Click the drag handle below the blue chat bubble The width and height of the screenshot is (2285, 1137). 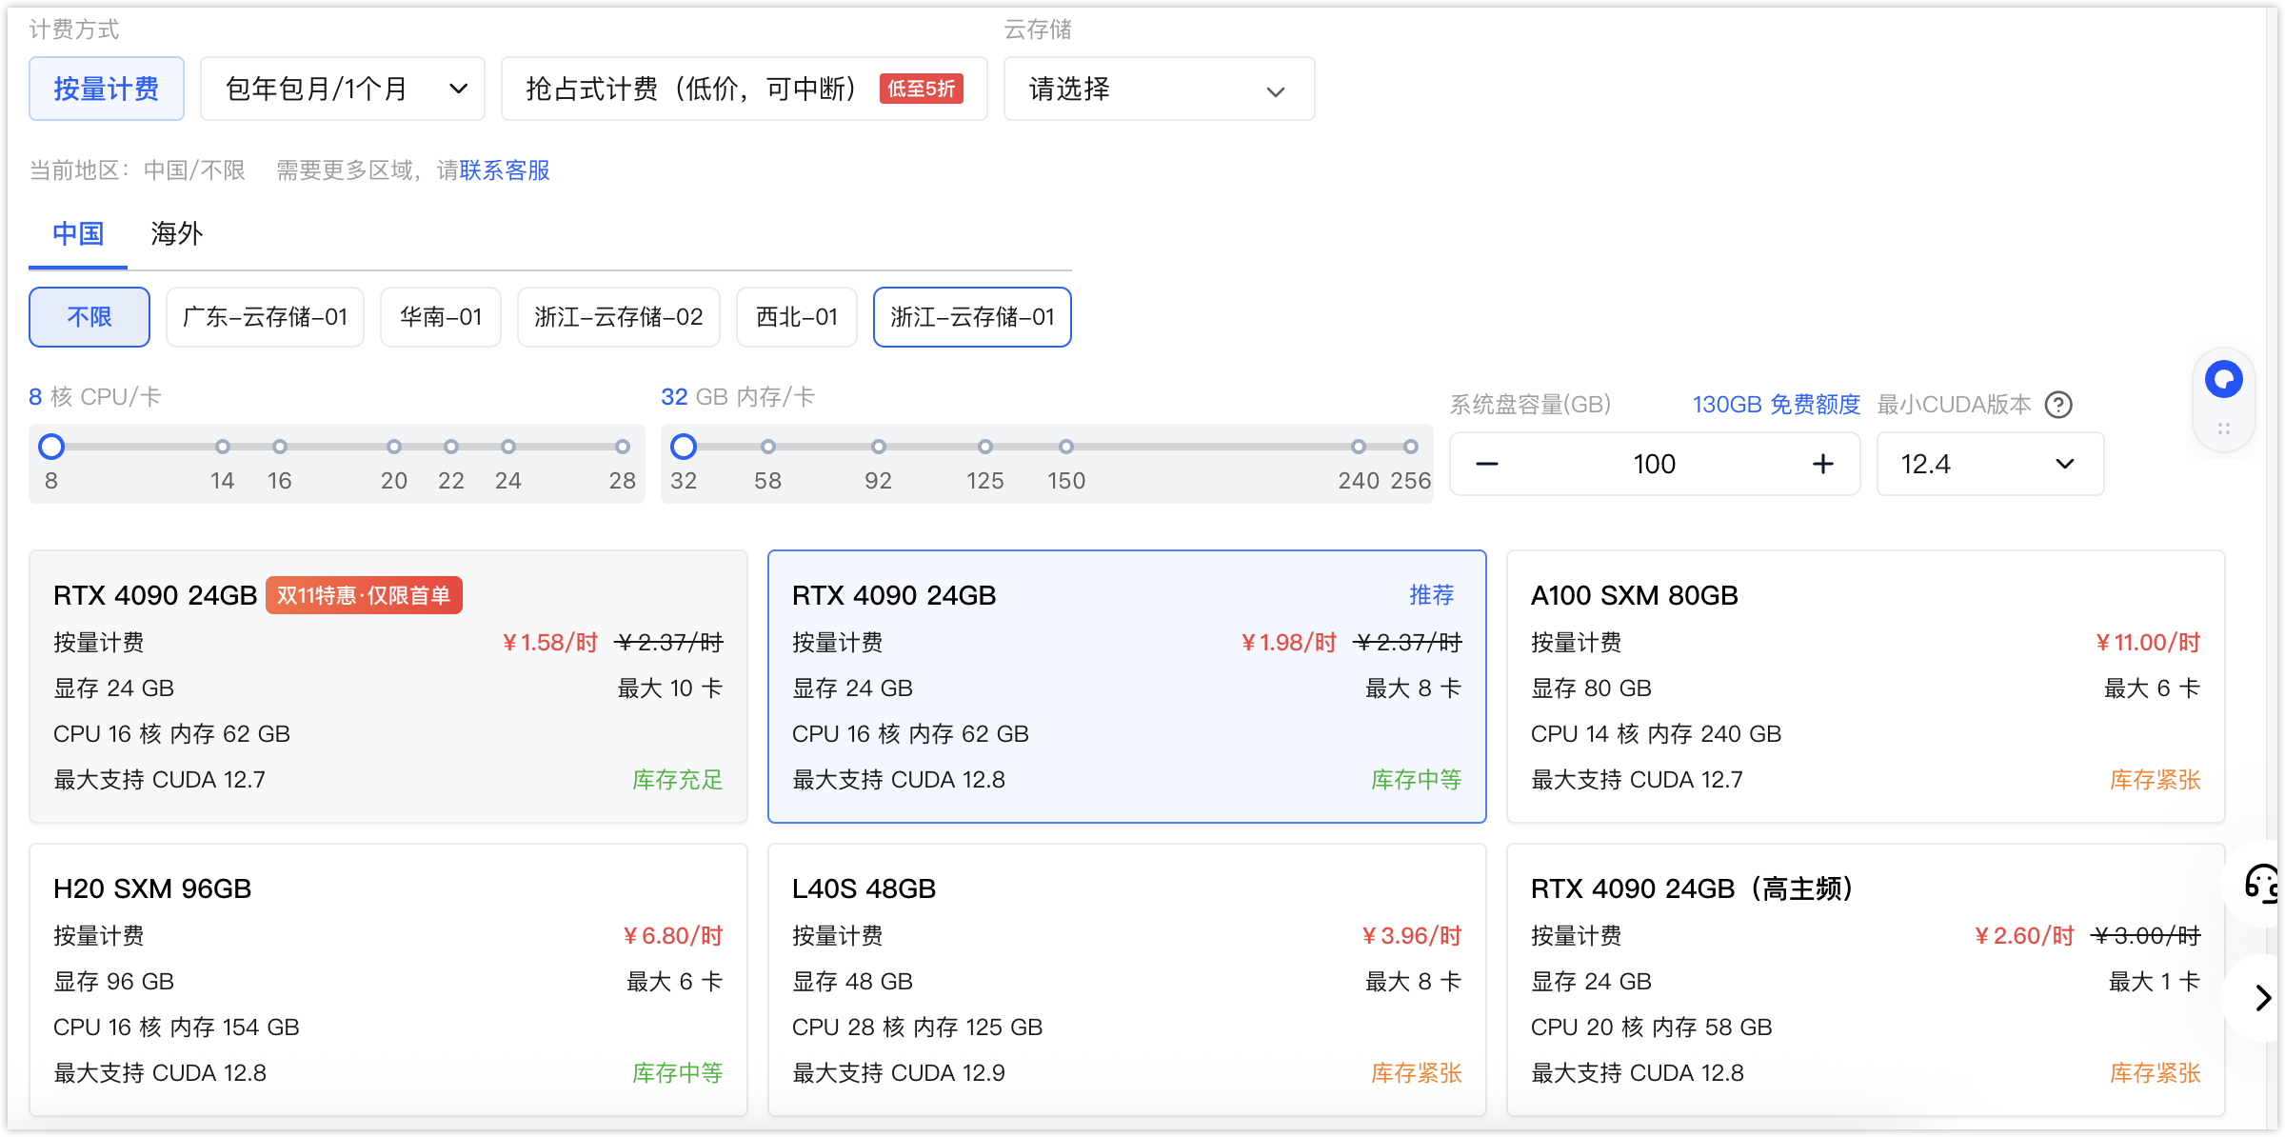[2224, 428]
